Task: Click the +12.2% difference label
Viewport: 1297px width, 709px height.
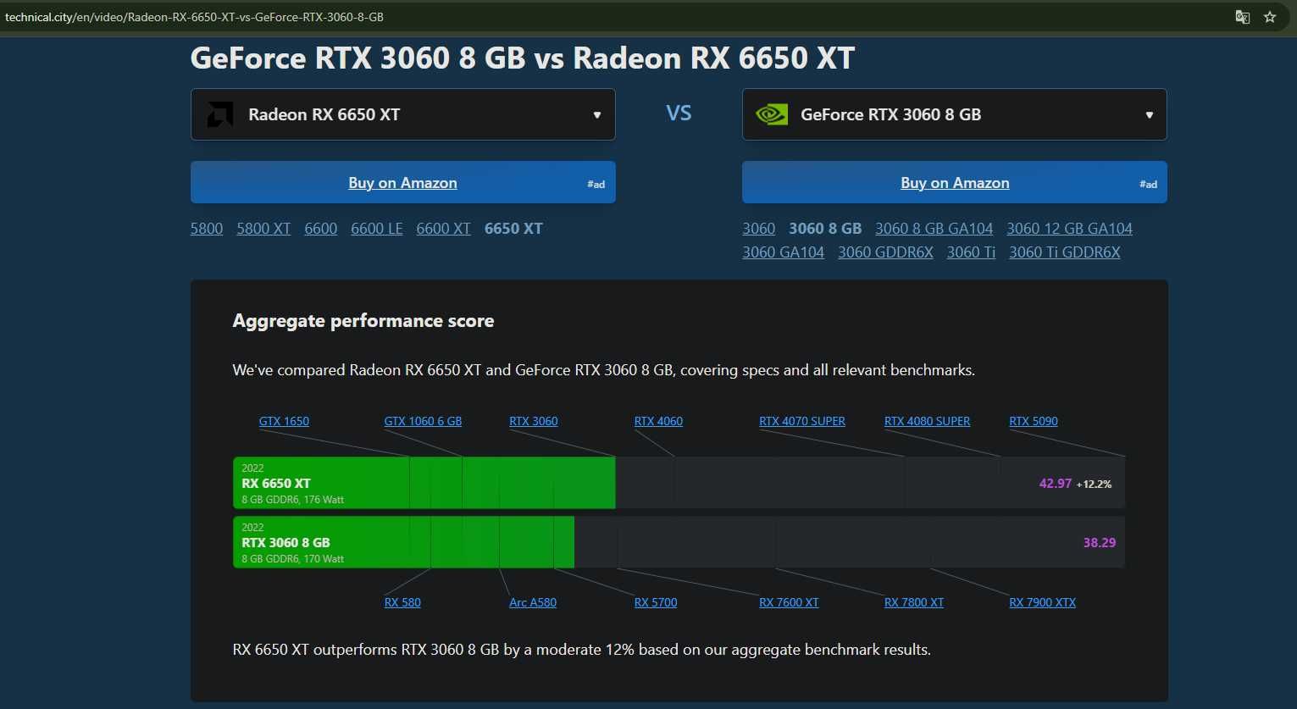Action: (x=1094, y=485)
